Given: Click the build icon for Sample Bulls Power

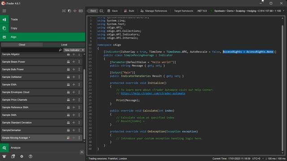Looking at the screenshot, I should tap(68, 70).
